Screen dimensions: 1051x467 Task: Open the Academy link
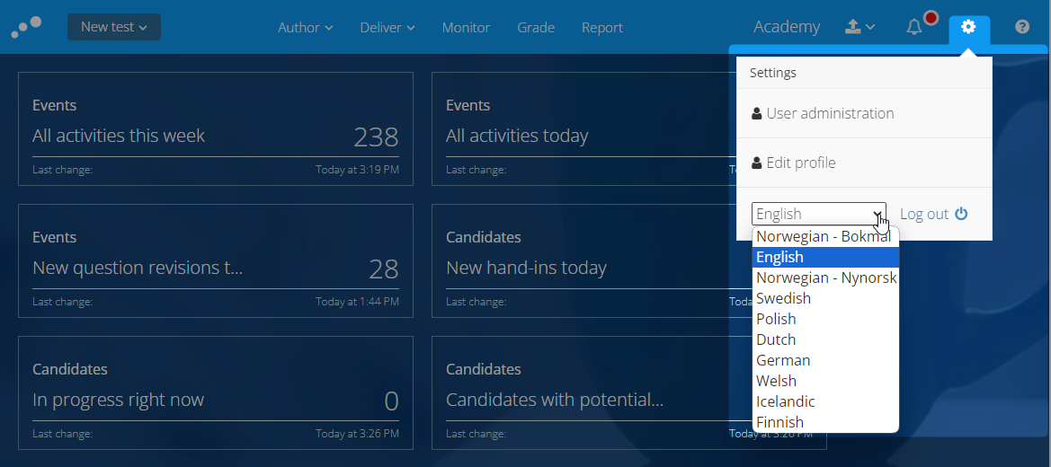[x=787, y=27]
